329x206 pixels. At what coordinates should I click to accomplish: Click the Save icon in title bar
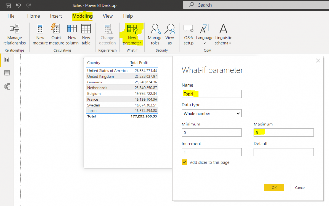tap(8, 6)
